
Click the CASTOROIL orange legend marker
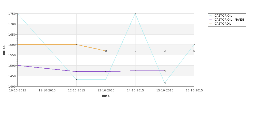point(211,24)
